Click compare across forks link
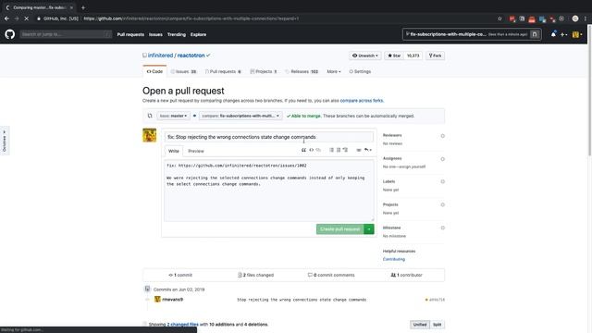Viewport: 592px width, 333px height. click(362, 101)
